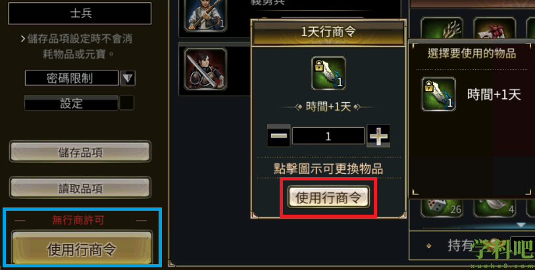Toggle the small checkbox beside 設定
Image resolution: width=535 pixels, height=270 pixels.
click(127, 103)
